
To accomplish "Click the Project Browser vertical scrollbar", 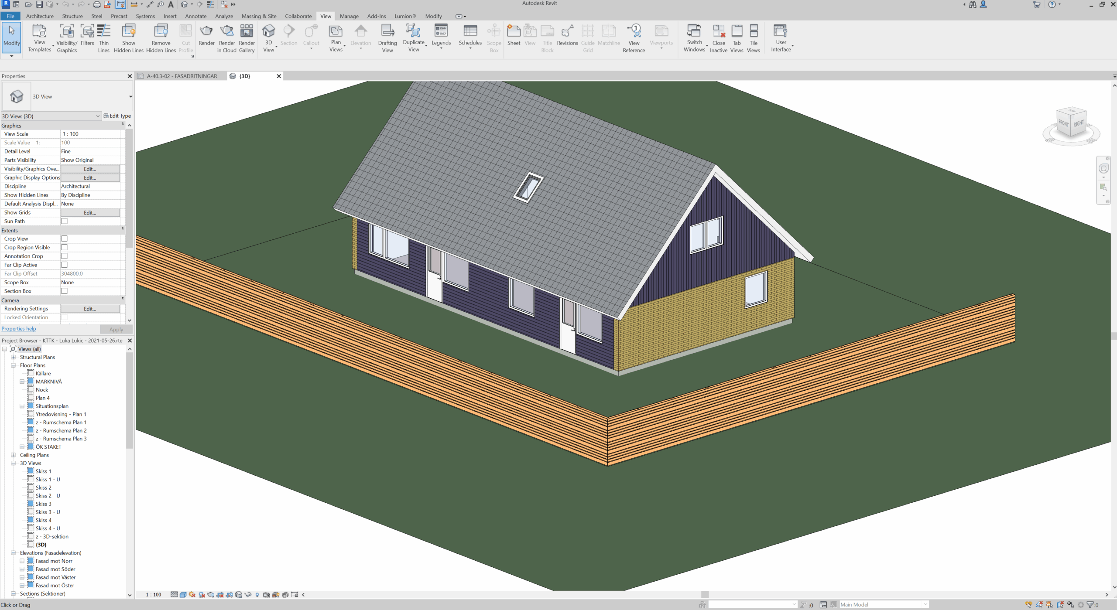I will tap(130, 401).
